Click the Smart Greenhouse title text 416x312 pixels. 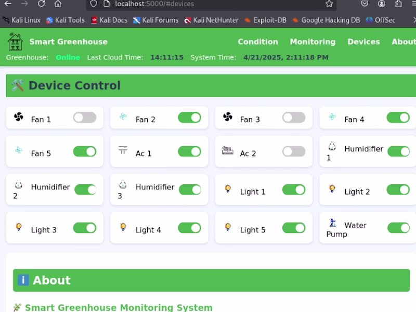tap(69, 42)
